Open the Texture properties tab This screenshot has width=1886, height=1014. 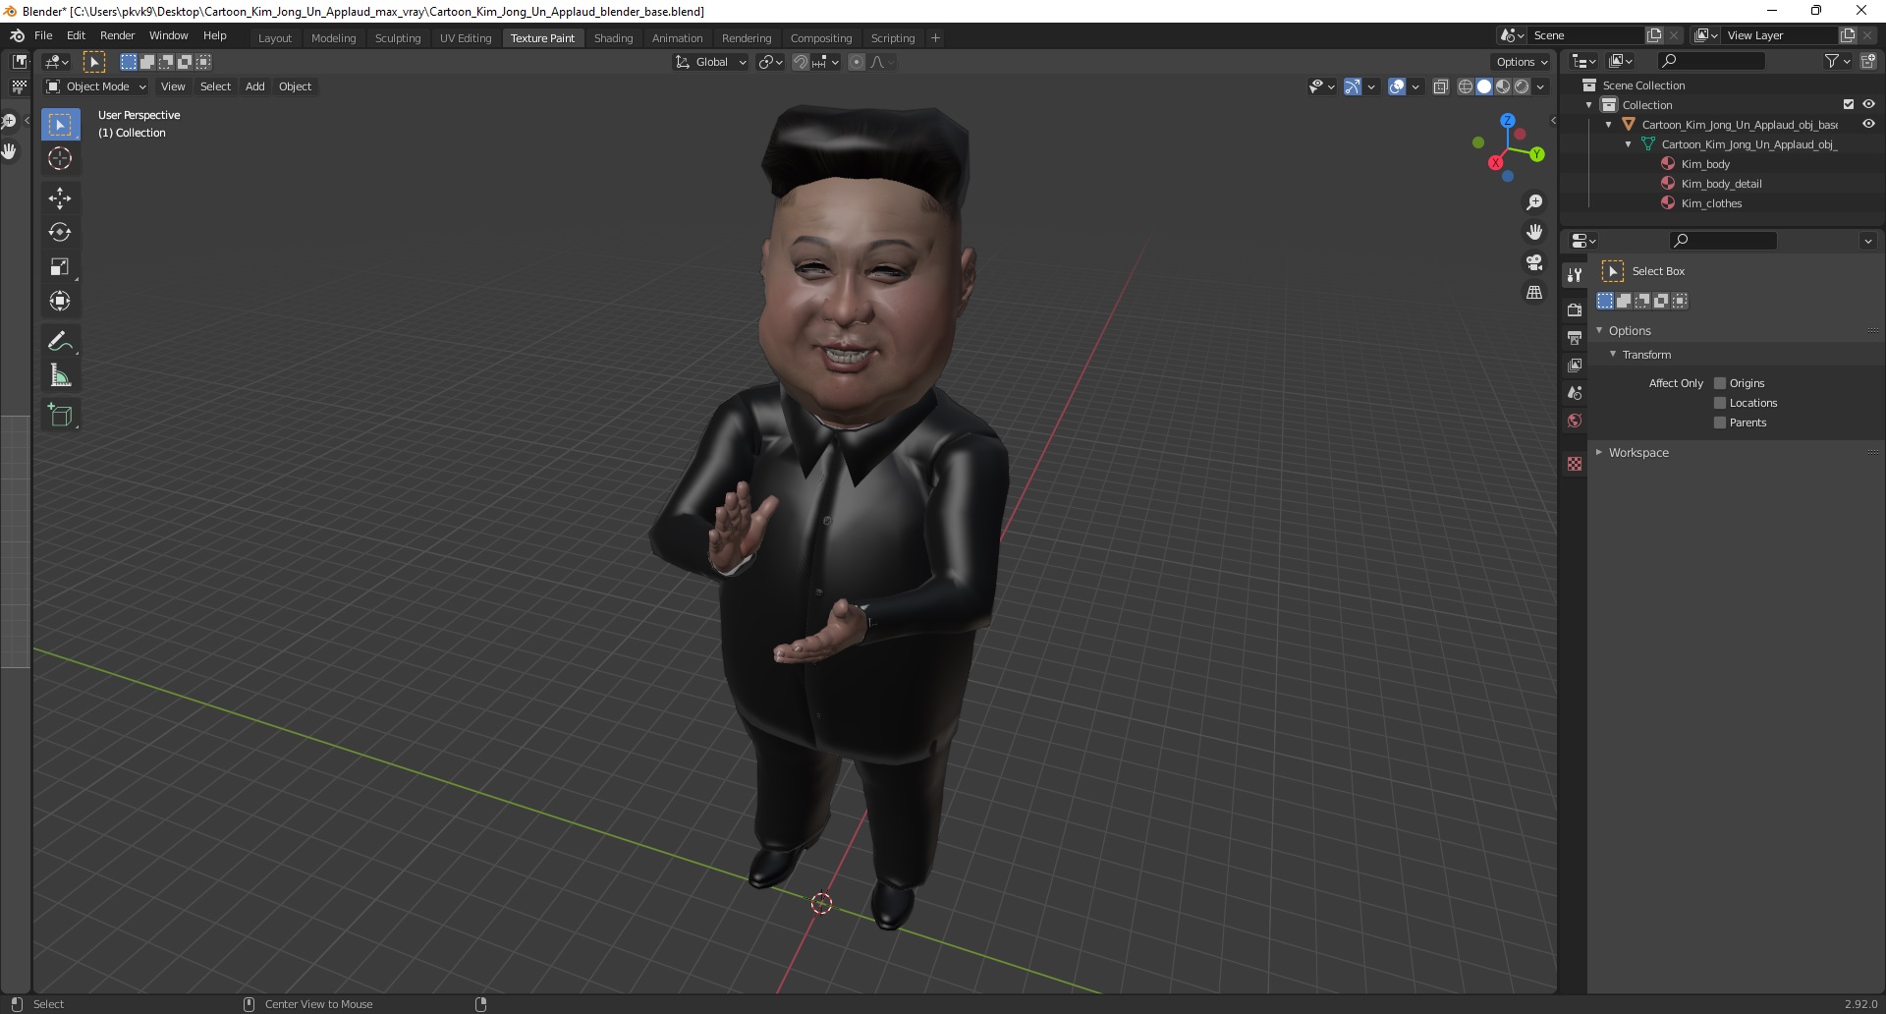[1575, 464]
